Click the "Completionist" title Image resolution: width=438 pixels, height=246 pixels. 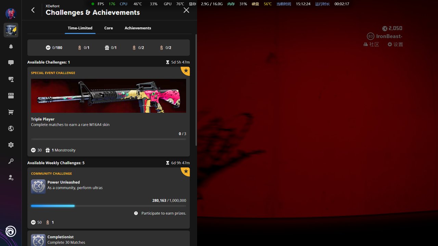click(61, 237)
